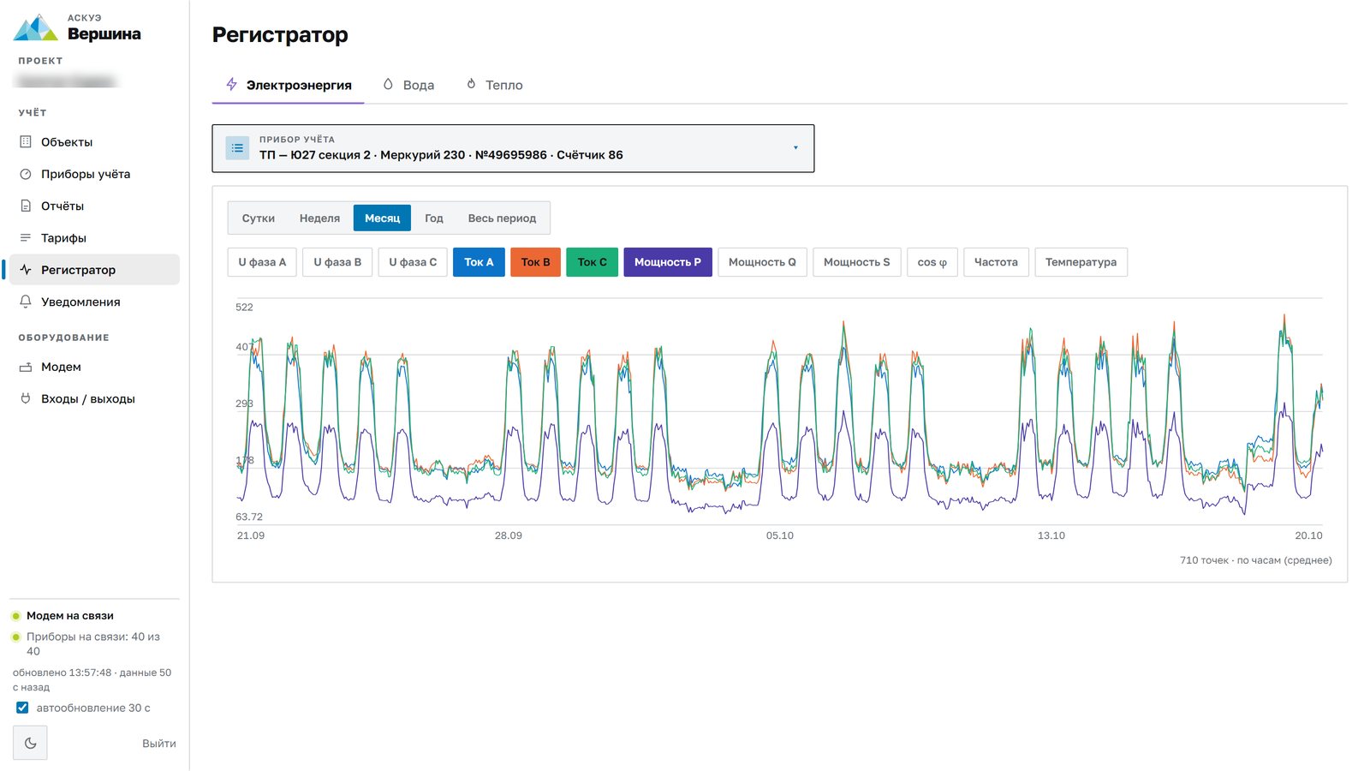Click the Модем на связи status
This screenshot has height=771, width=1370.
pos(70,616)
